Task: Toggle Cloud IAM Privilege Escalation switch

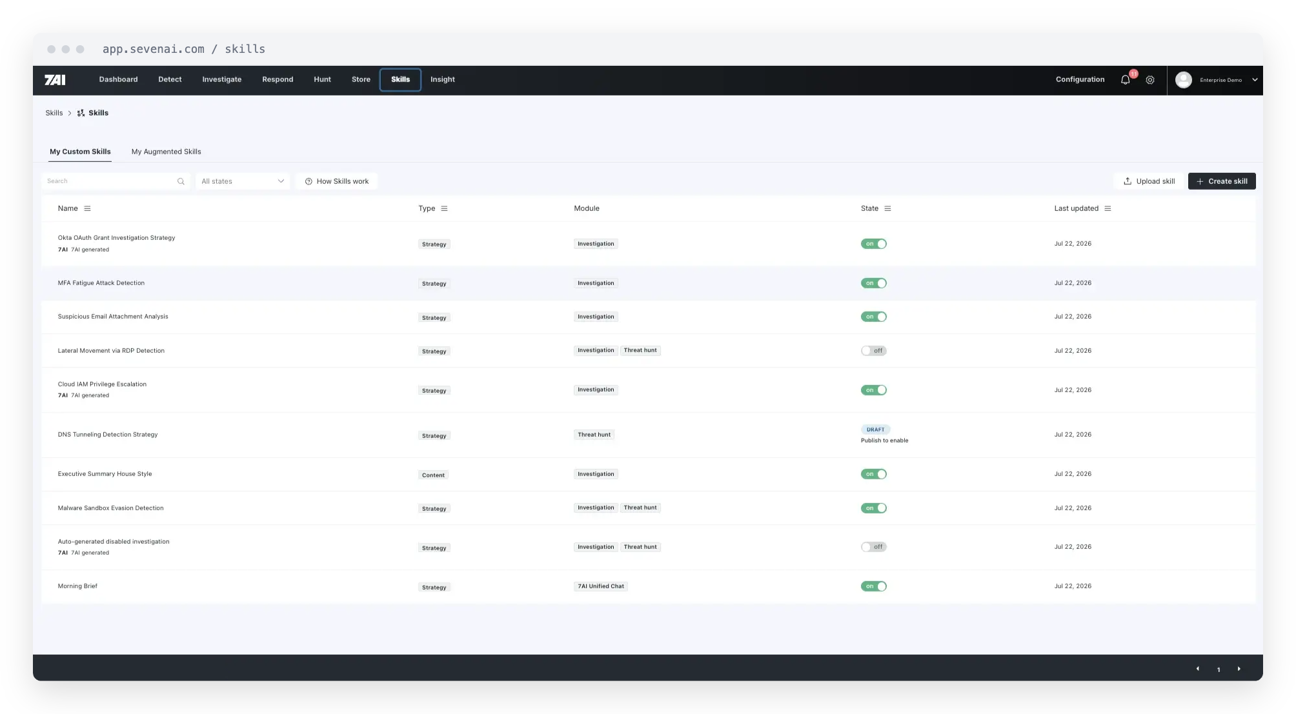Action: (873, 390)
